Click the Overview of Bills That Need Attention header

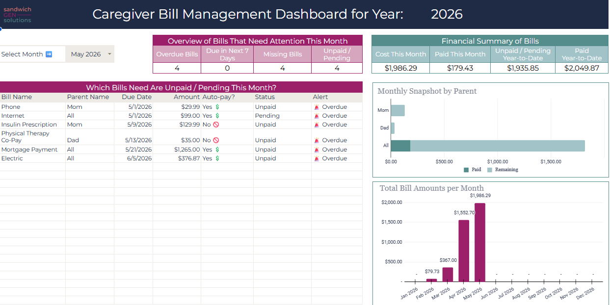click(x=258, y=41)
